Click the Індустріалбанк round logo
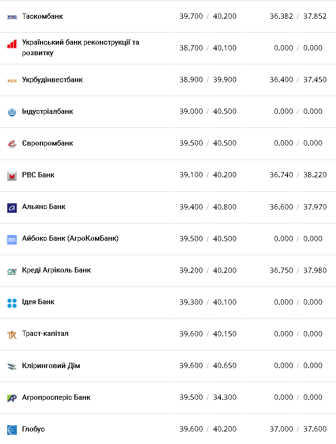Viewport: 336px width, 444px height. [12, 112]
